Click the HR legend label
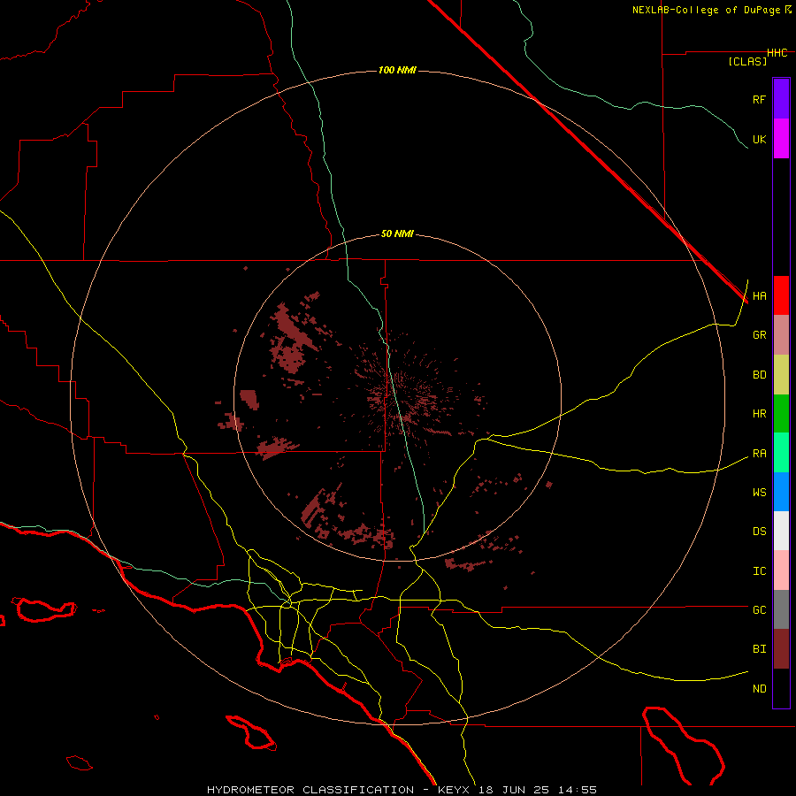796x796 pixels. tap(759, 414)
